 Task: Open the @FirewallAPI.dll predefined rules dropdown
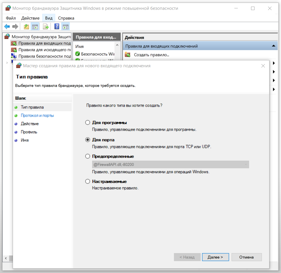pyautogui.click(x=170, y=165)
